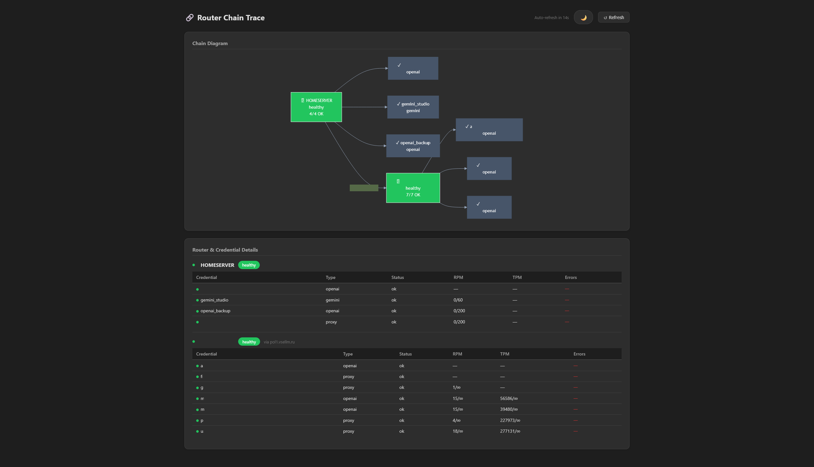Viewport: 814px width, 467px height.
Task: Click the 'Router & Credential Details' heading
Action: pos(225,250)
